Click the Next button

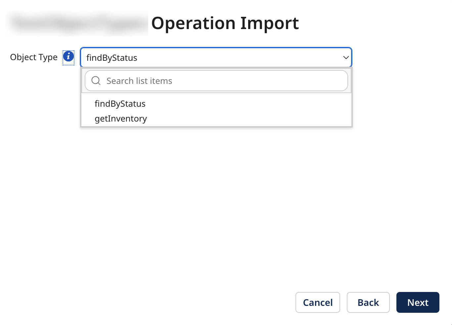point(418,302)
